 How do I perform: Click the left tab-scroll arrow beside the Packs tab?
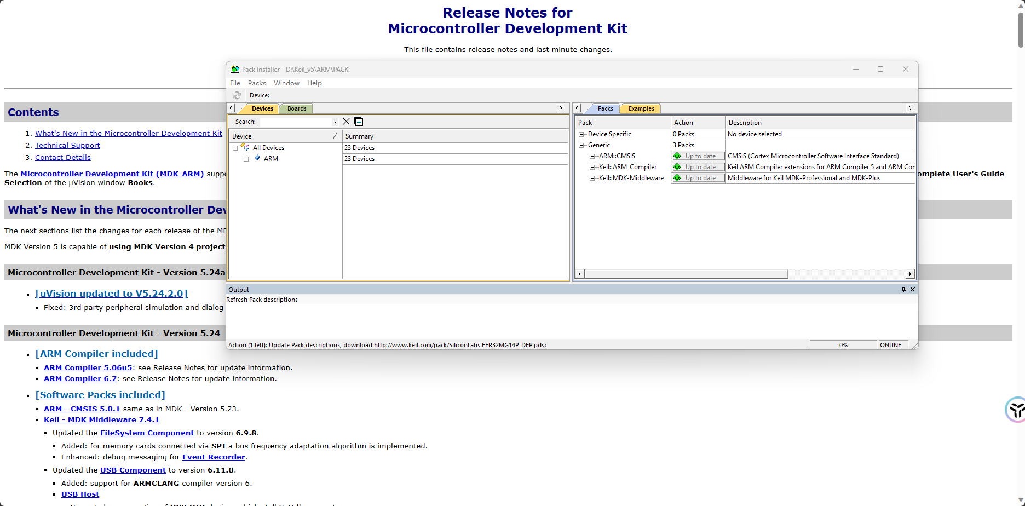coord(577,108)
